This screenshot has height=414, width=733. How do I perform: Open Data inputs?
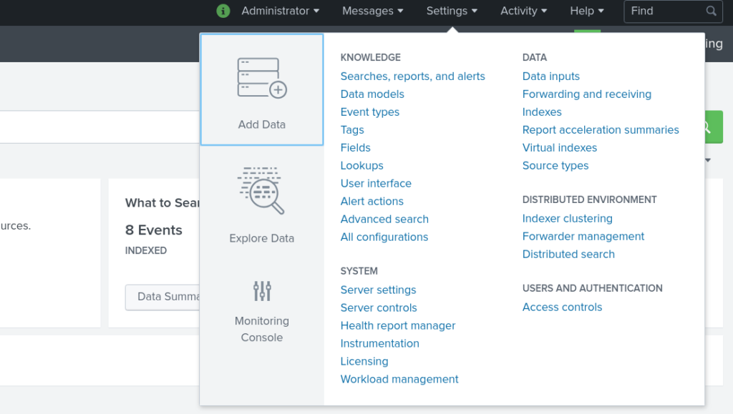550,76
